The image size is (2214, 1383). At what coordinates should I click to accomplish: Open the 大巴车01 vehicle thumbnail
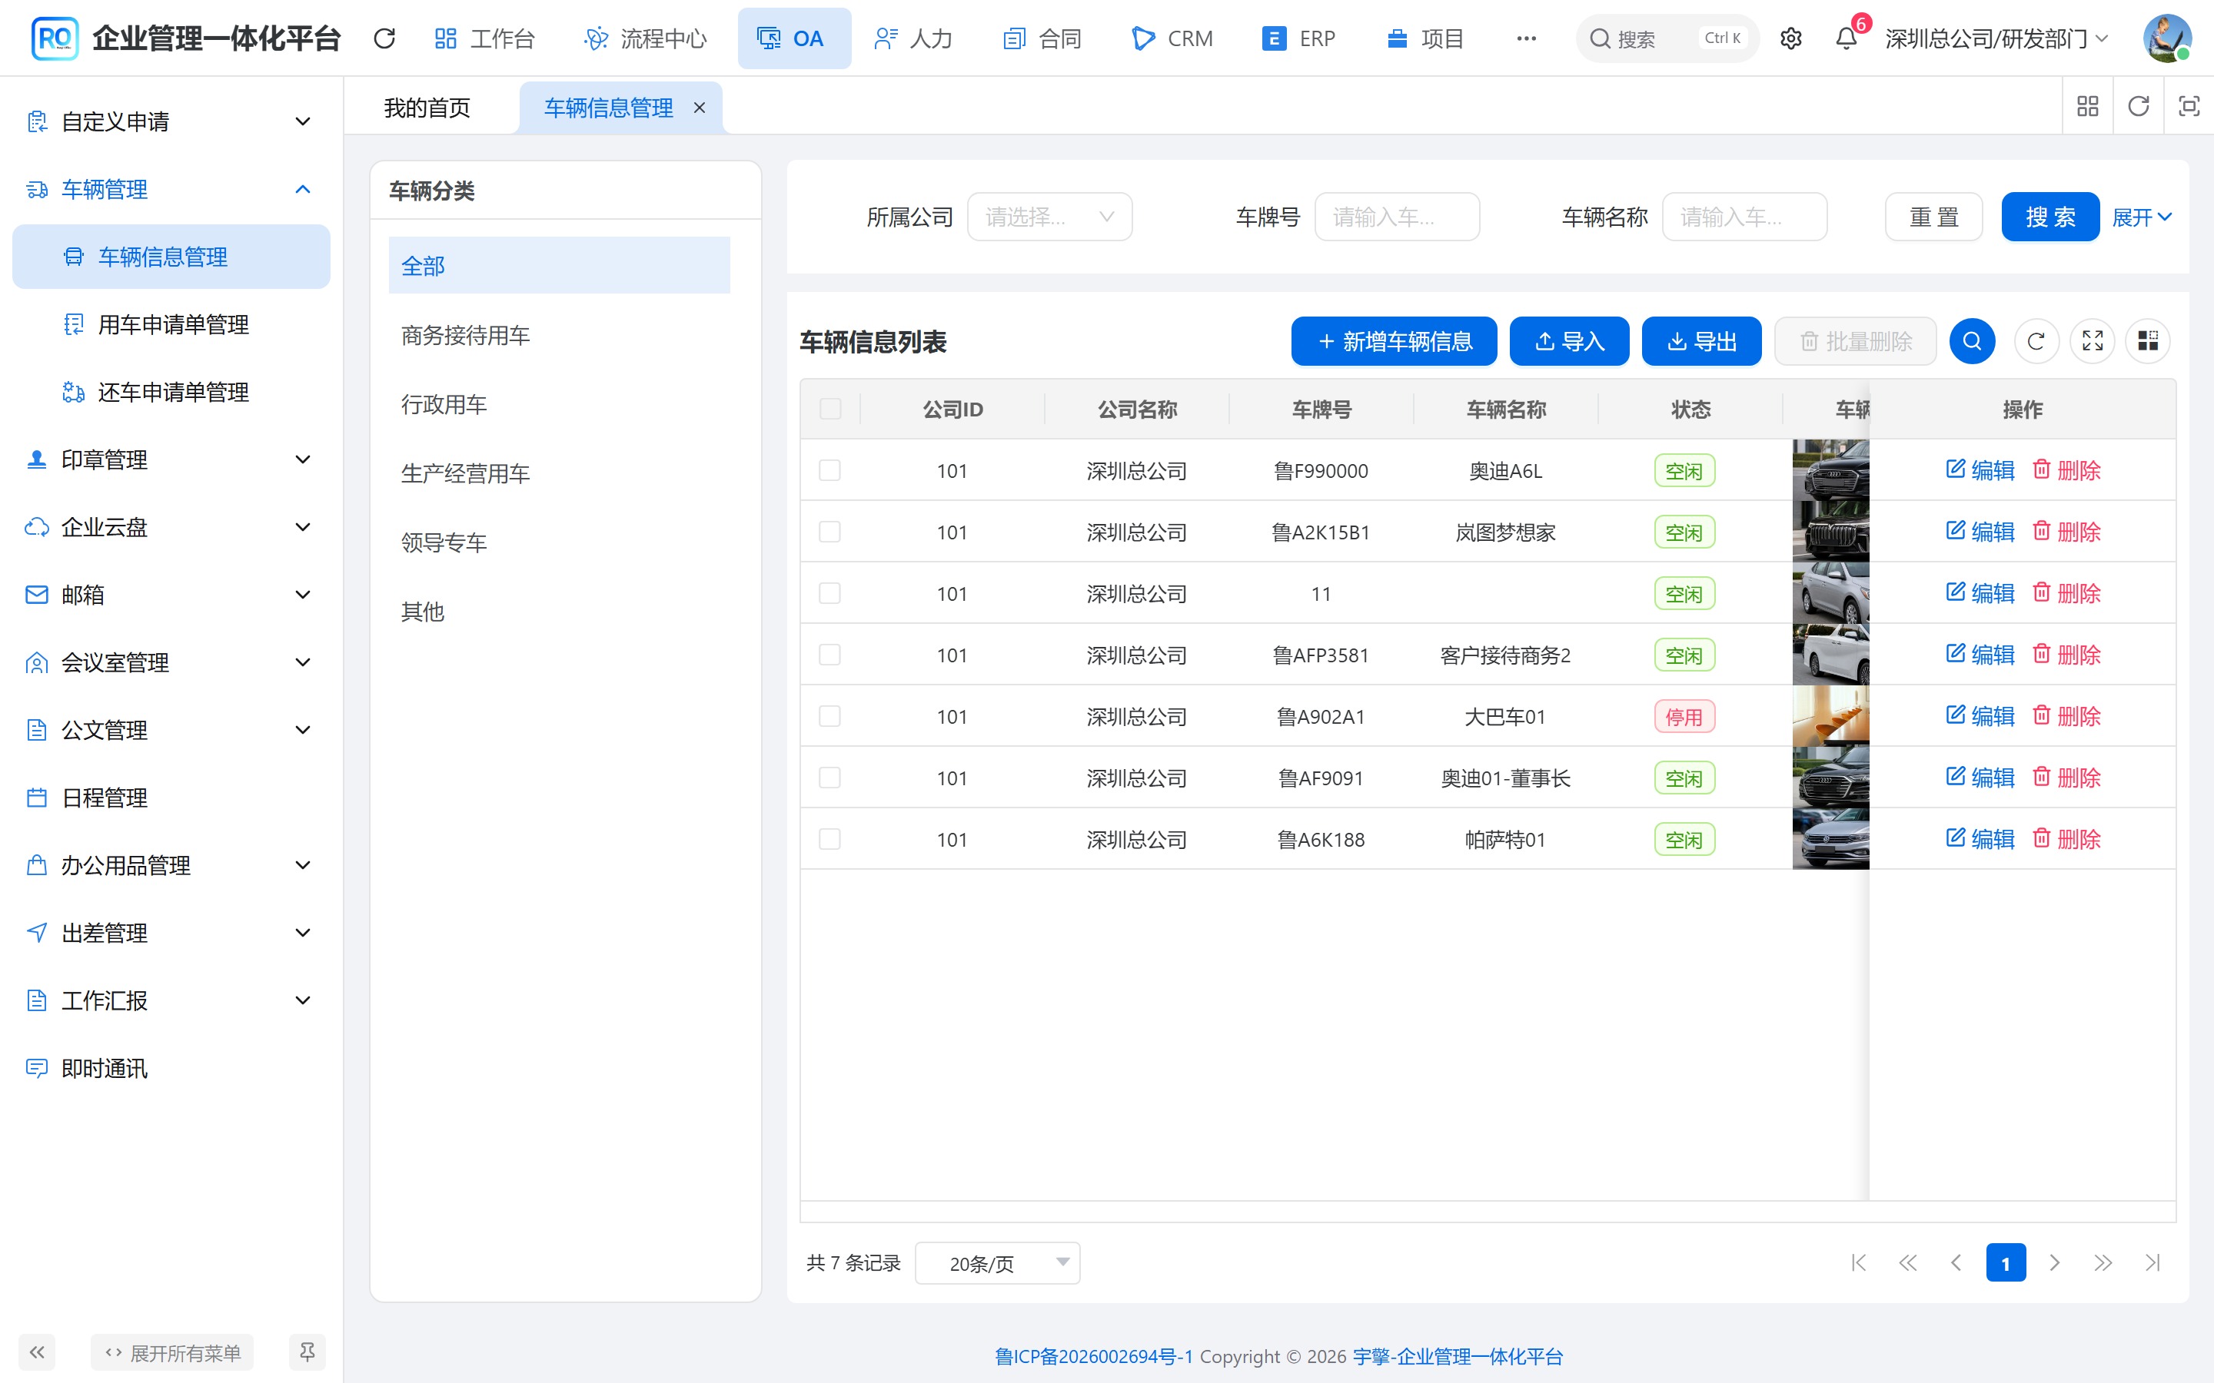[x=1830, y=716]
